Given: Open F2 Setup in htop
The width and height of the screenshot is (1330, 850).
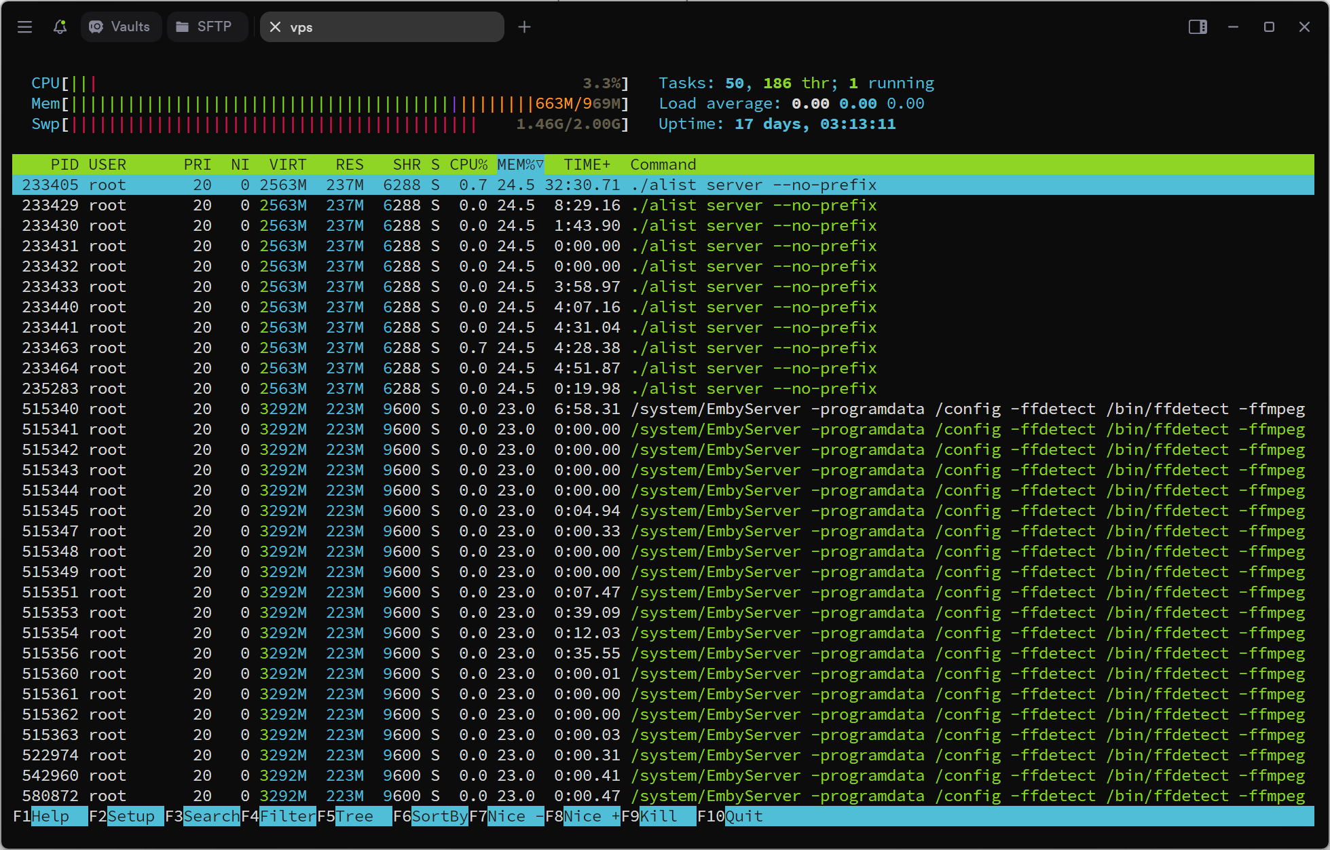Looking at the screenshot, I should [x=130, y=816].
